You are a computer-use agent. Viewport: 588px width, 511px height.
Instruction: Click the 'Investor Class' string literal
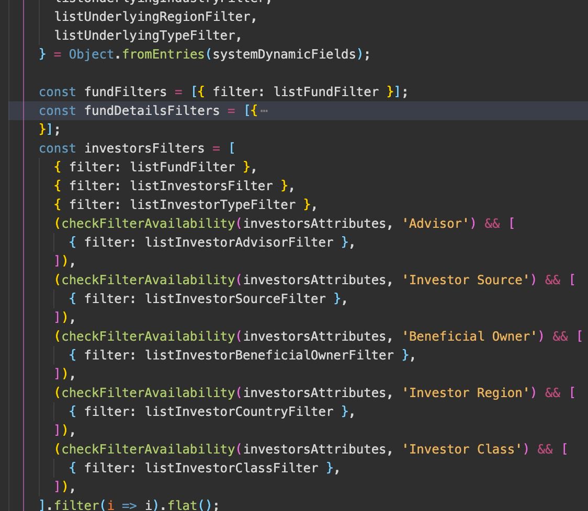(461, 449)
